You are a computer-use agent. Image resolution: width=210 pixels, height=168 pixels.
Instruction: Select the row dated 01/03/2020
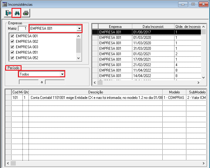pyautogui.click(x=147, y=38)
